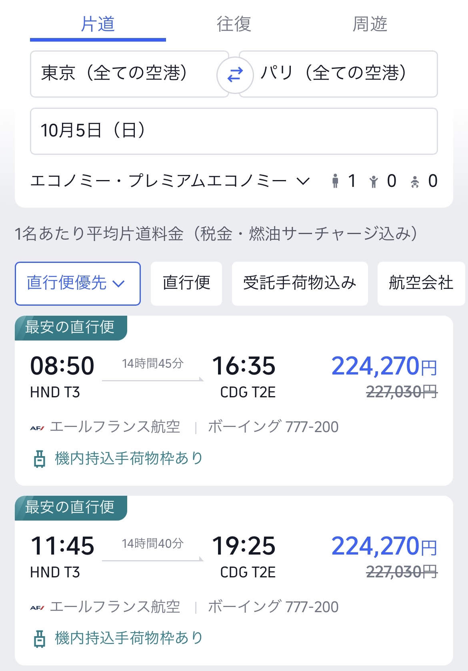The height and width of the screenshot is (671, 468).
Task: Tap the swap origin and destination icon
Action: 235,75
